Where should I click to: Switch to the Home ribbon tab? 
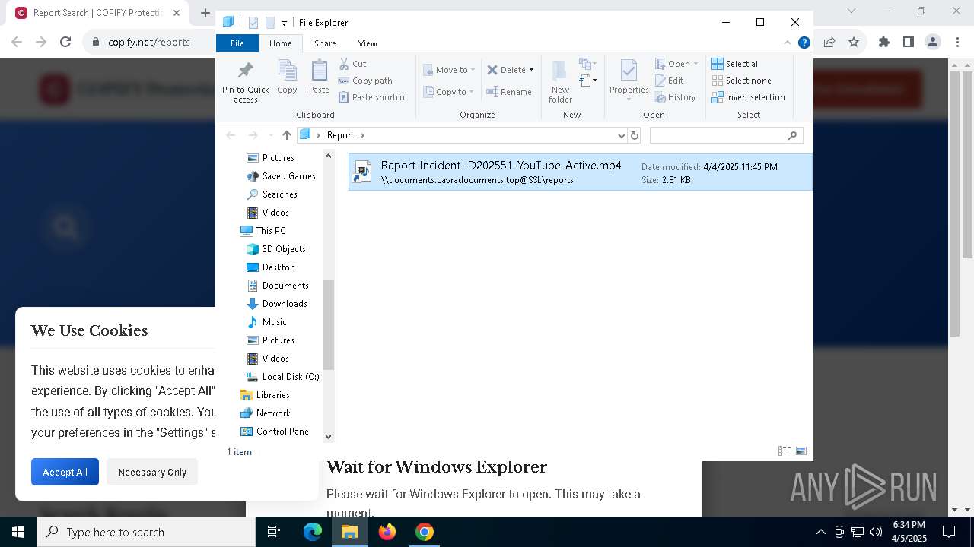coord(280,43)
